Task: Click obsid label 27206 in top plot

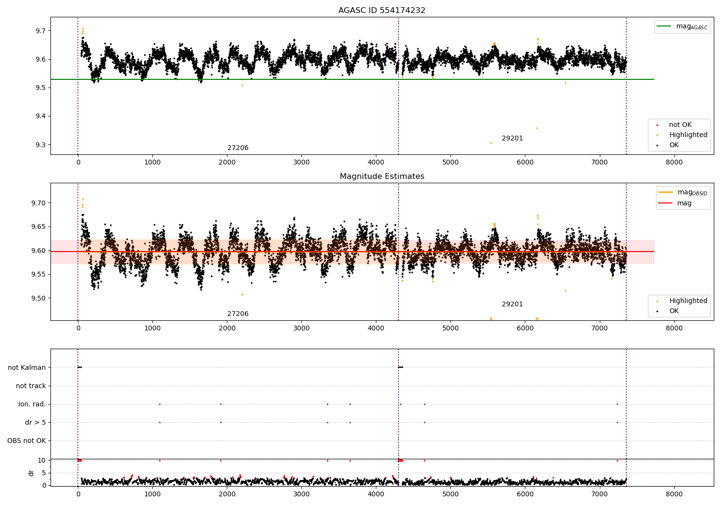Action: [238, 148]
